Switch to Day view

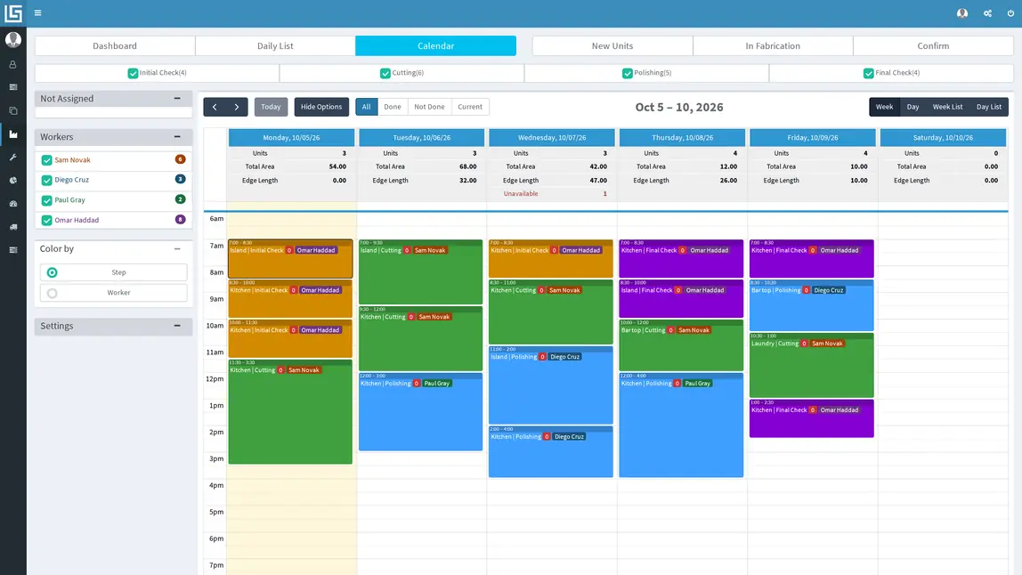[x=912, y=107]
